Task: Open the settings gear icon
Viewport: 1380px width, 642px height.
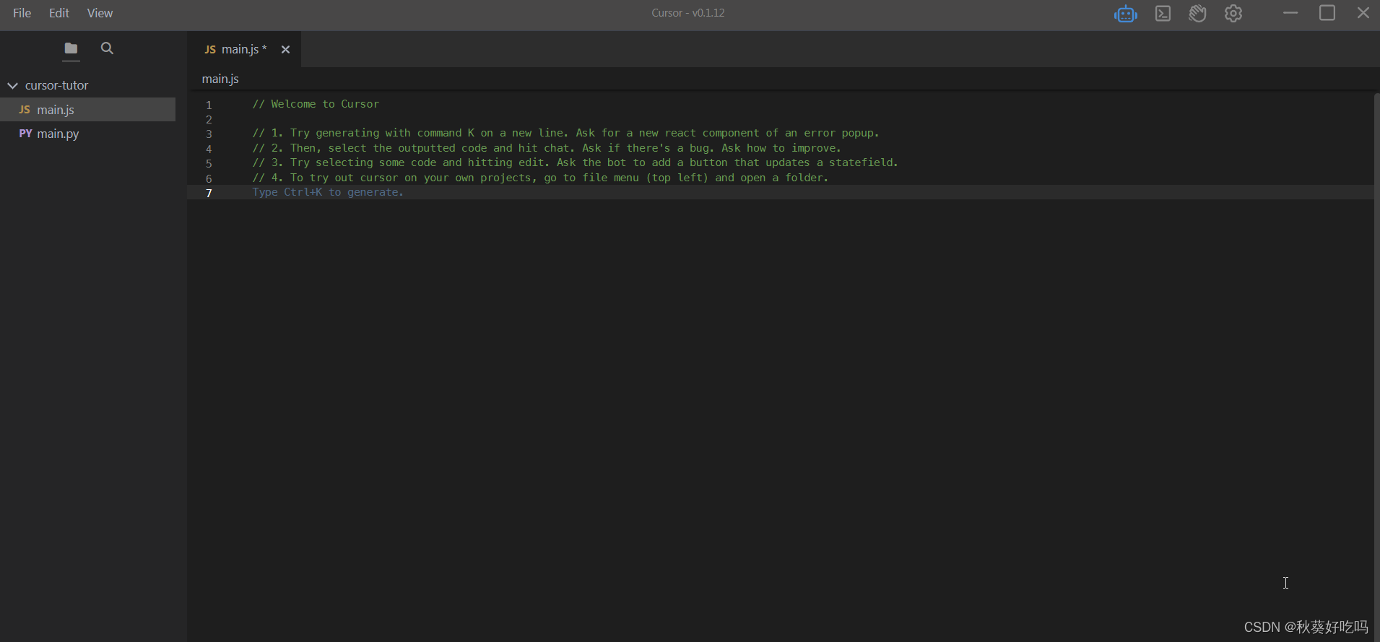Action: pyautogui.click(x=1233, y=14)
